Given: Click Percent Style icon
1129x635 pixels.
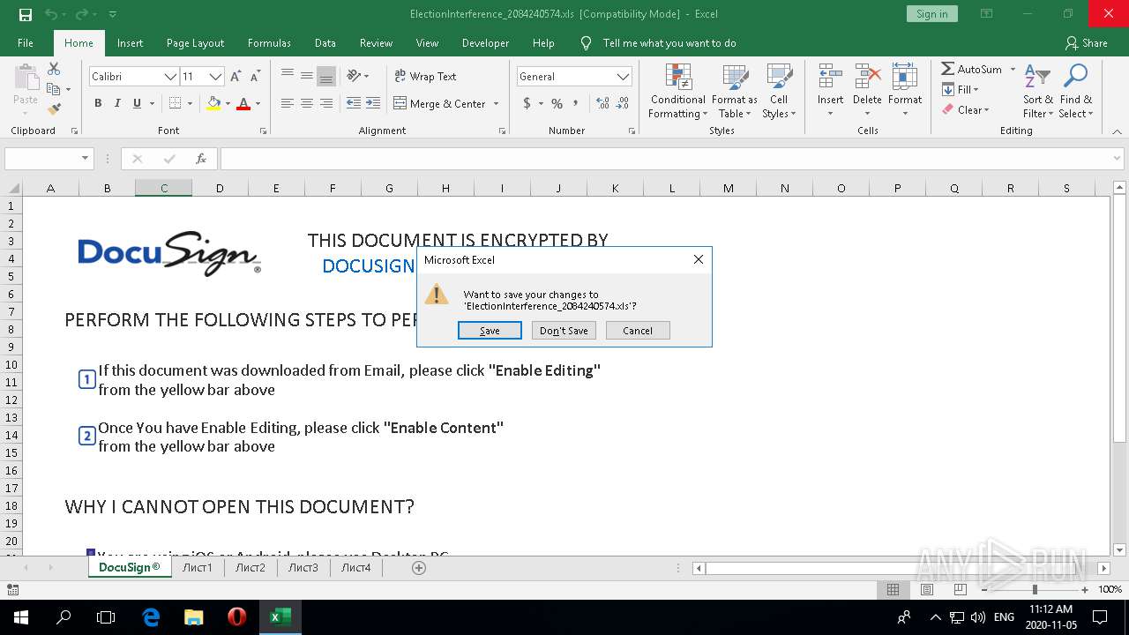Looking at the screenshot, I should pyautogui.click(x=557, y=103).
